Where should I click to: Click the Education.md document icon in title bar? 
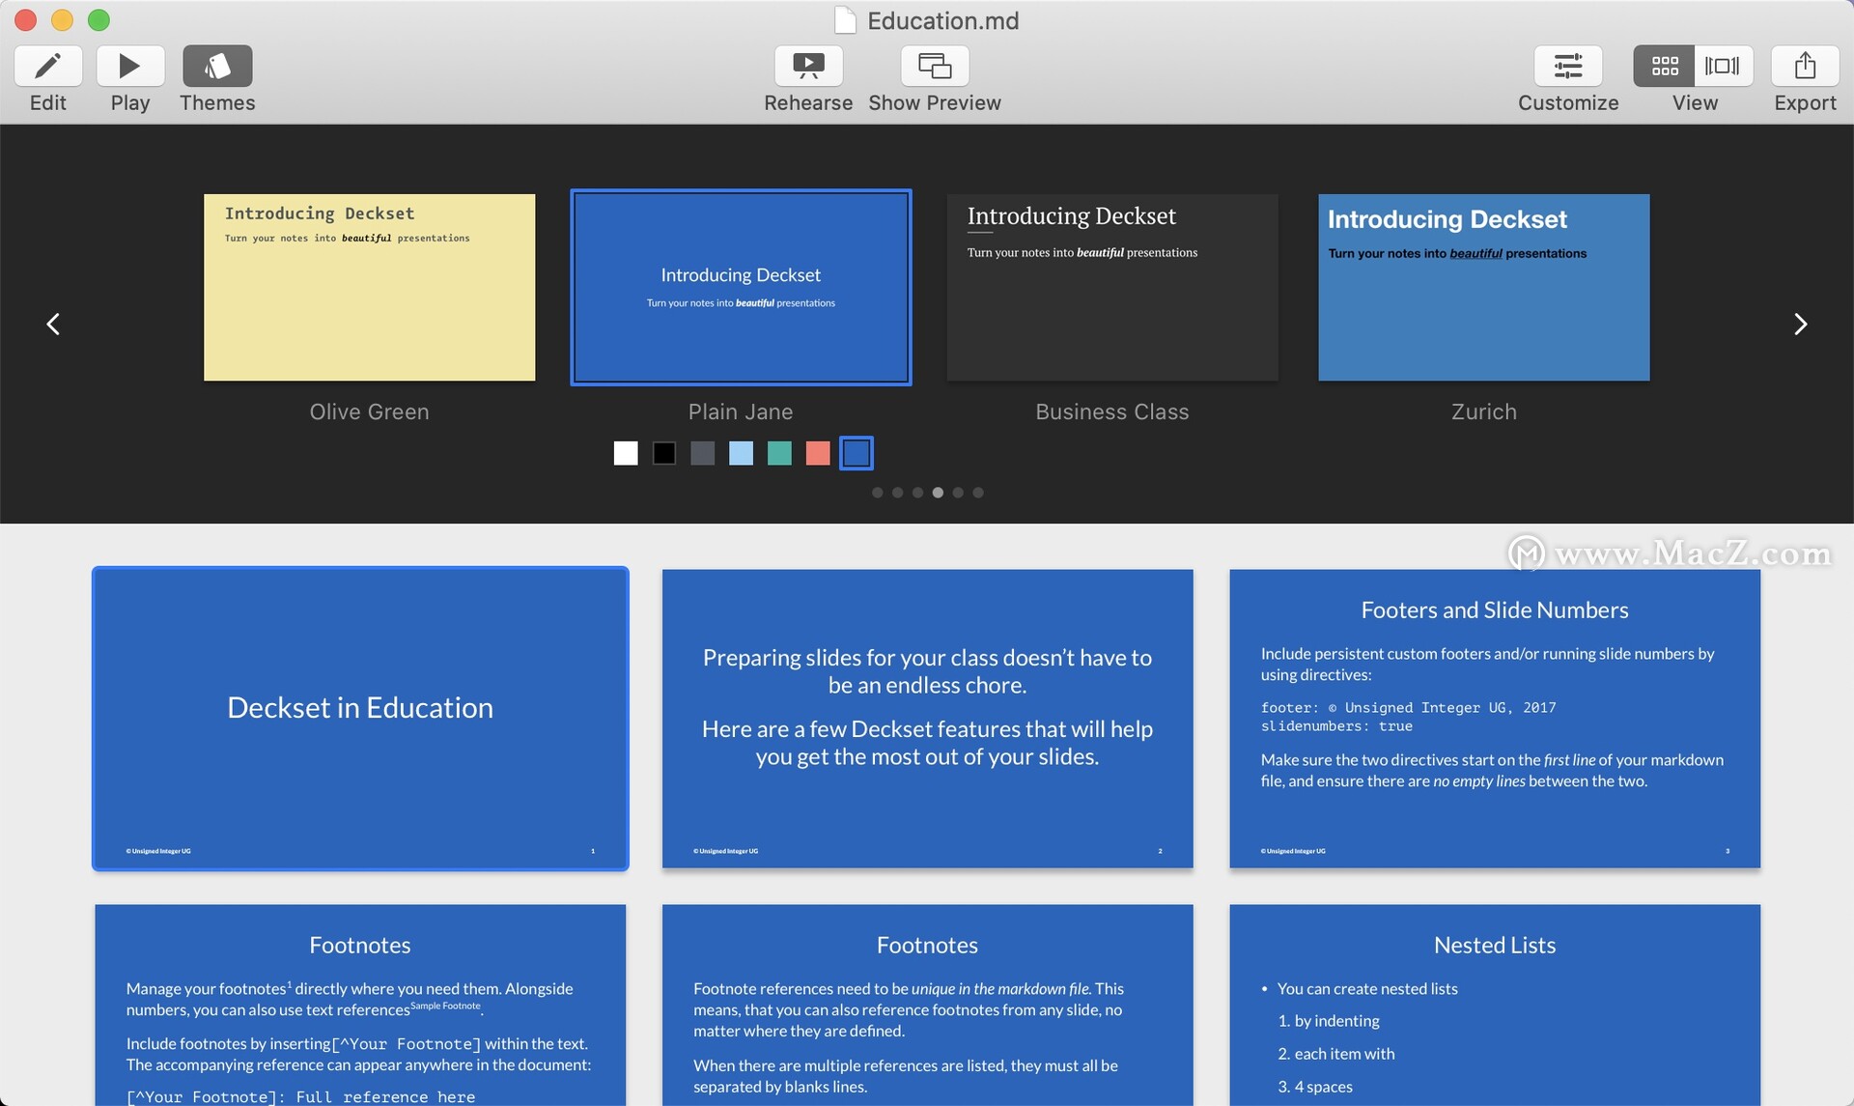coord(844,20)
